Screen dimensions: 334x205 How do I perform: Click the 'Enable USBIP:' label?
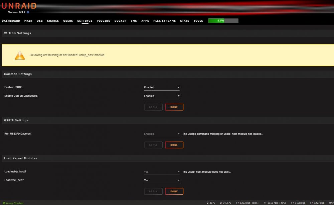point(13,87)
